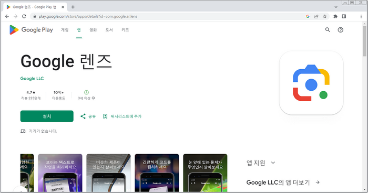368x193 pixels.
Task: Click the browser forward arrow
Action: tap(15, 16)
